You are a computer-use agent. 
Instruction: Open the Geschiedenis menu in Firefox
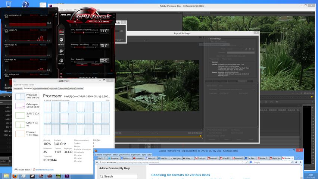pyautogui.click(x=124, y=155)
